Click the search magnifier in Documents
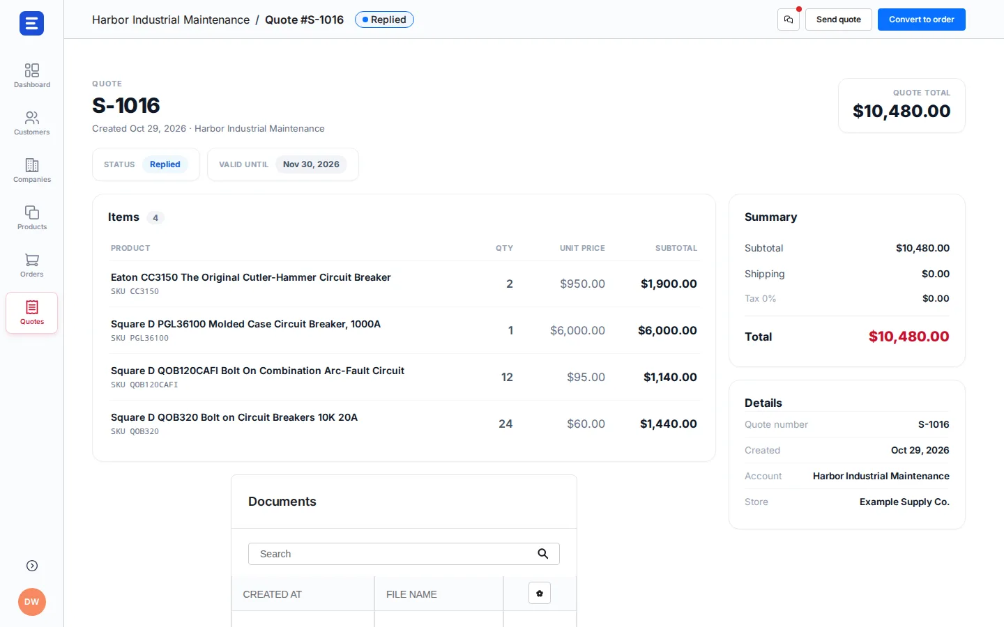Viewport: 1004px width, 627px height. 543,554
